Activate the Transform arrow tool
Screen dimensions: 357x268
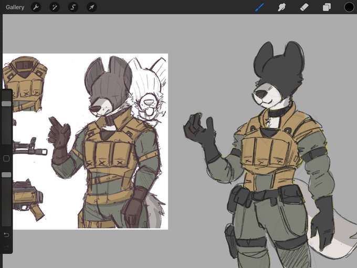(91, 7)
